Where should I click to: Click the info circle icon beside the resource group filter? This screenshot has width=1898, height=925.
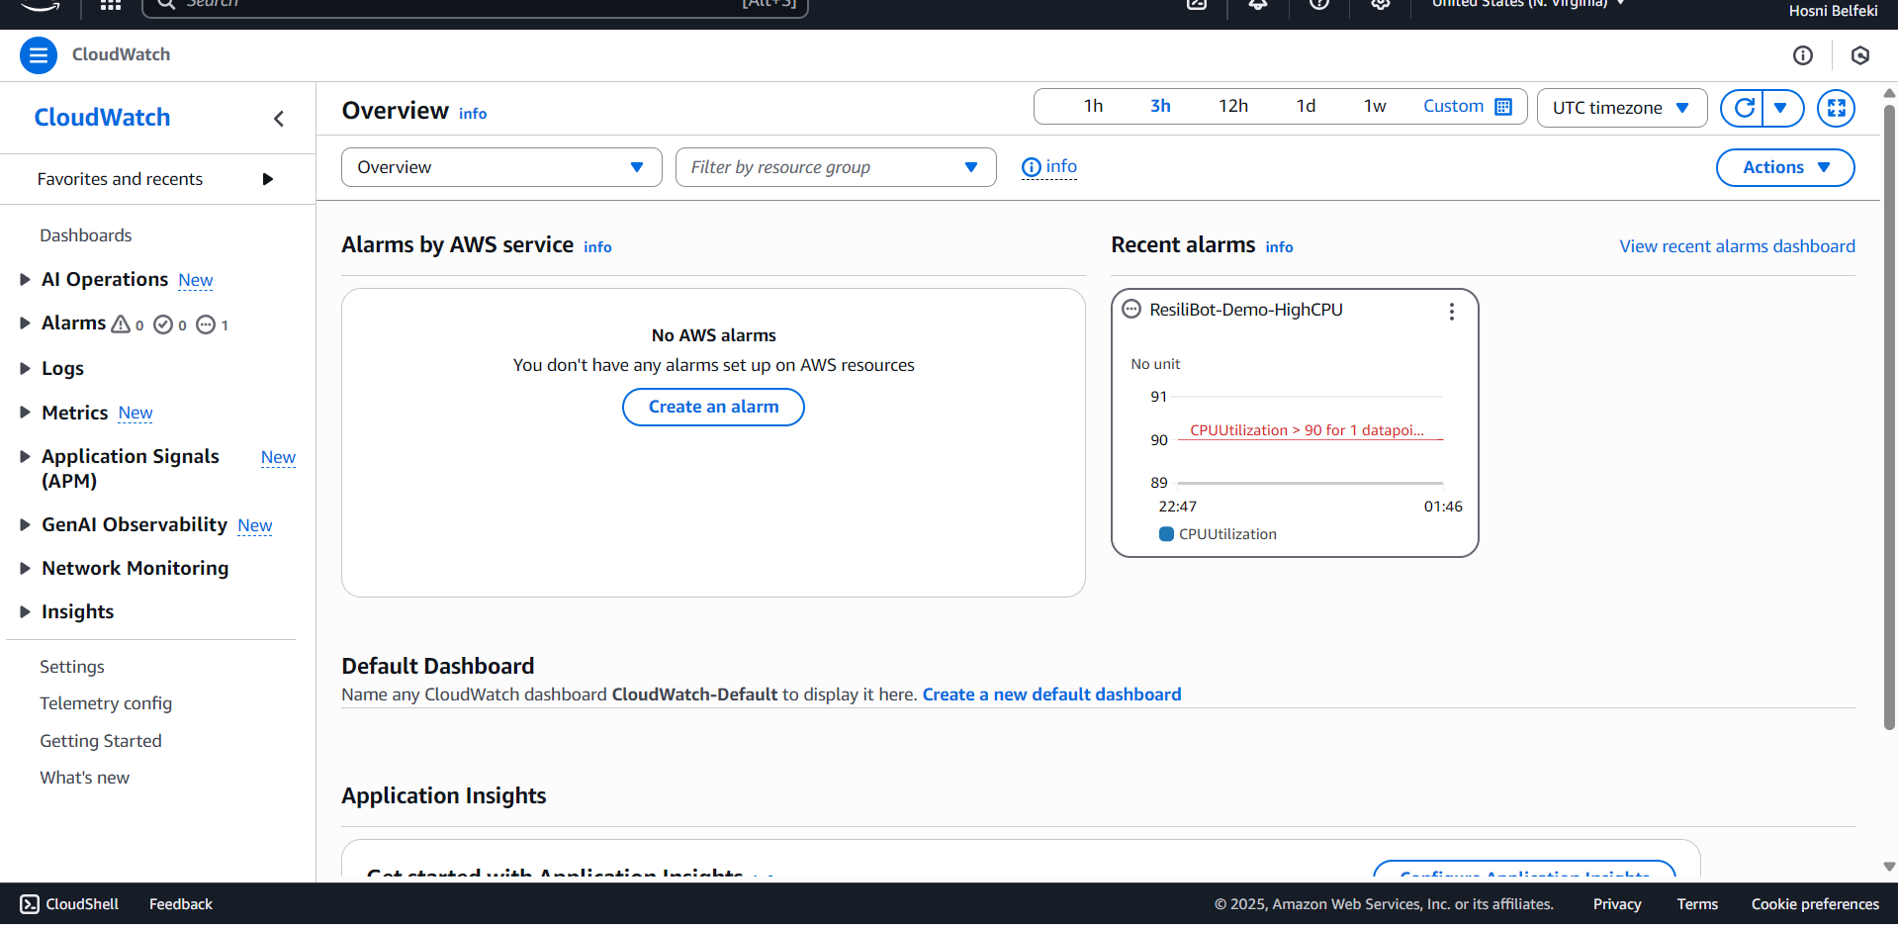pyautogui.click(x=1031, y=167)
